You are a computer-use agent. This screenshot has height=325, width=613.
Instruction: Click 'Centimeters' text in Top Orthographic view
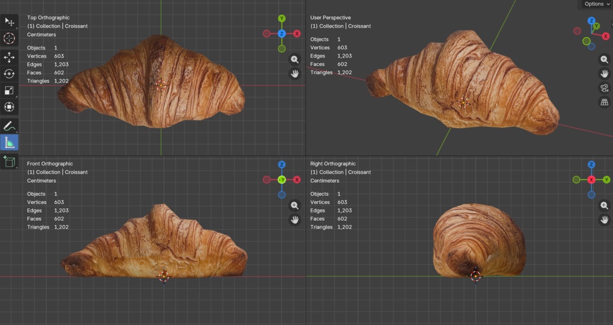click(x=41, y=35)
